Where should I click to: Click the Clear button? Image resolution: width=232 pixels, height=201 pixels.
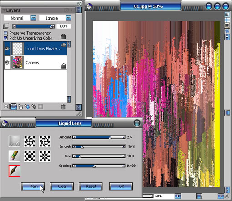pyautogui.click(x=62, y=186)
